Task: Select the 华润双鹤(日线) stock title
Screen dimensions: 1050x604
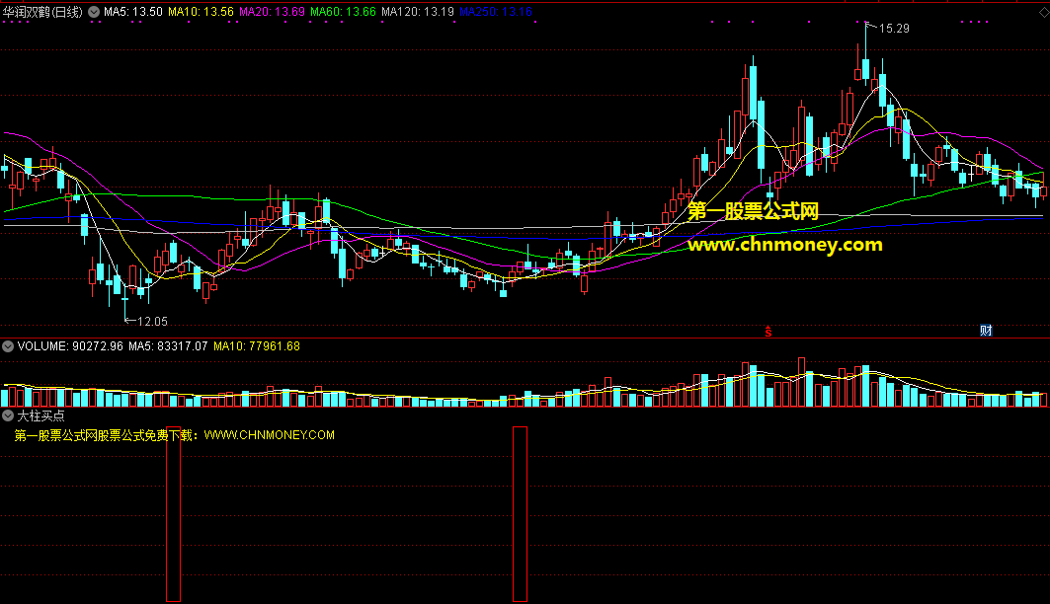Action: [x=42, y=12]
